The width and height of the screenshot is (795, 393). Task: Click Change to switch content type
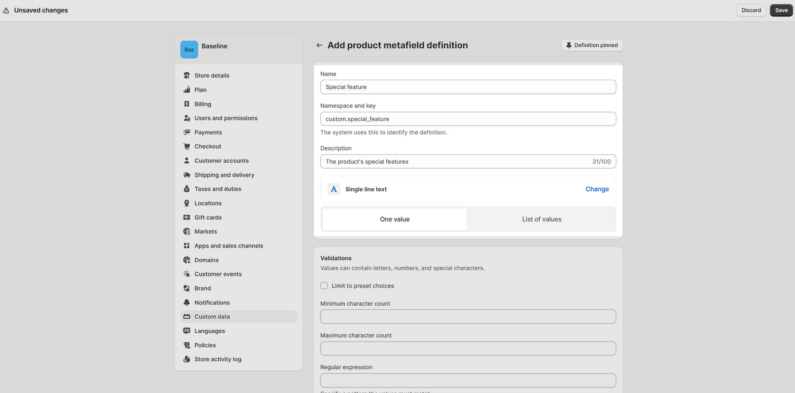597,189
